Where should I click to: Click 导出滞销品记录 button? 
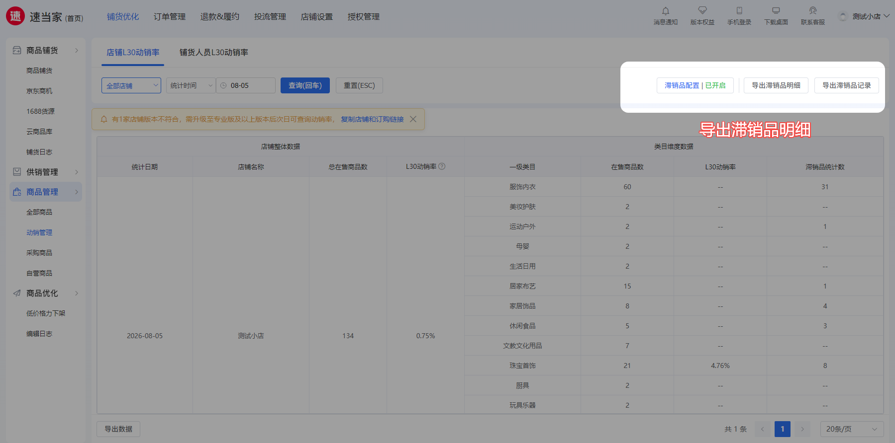tap(847, 85)
